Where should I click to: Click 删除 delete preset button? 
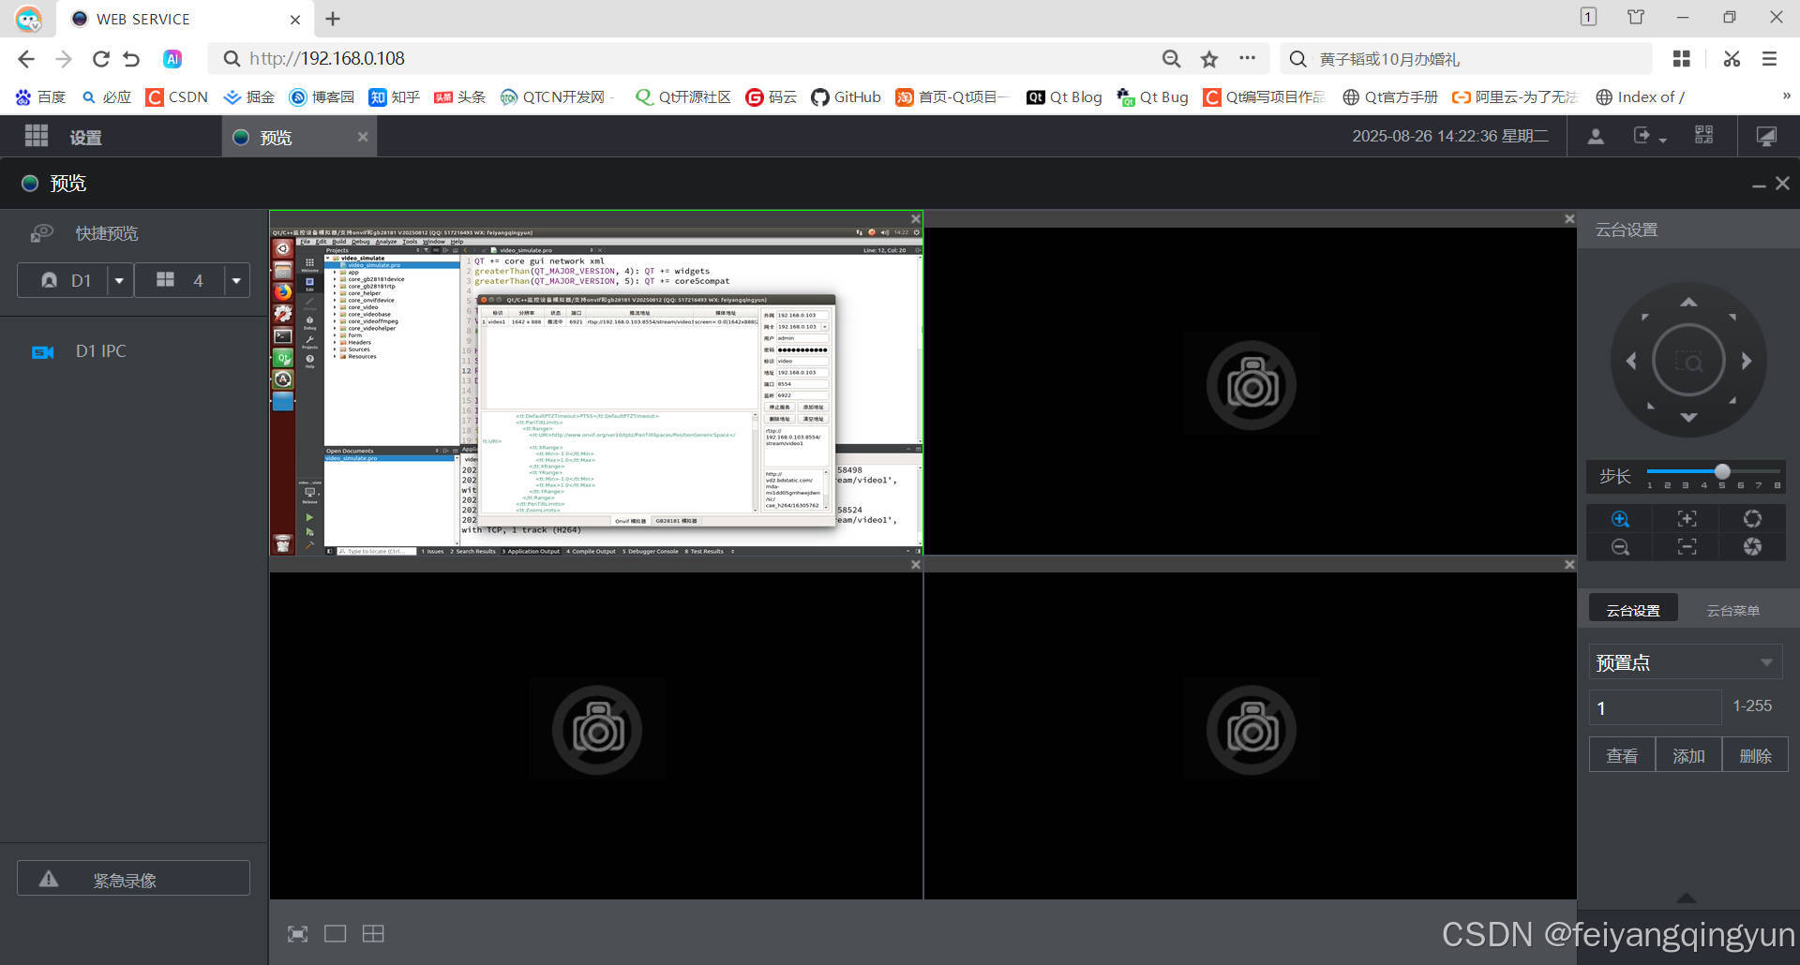pyautogui.click(x=1755, y=755)
